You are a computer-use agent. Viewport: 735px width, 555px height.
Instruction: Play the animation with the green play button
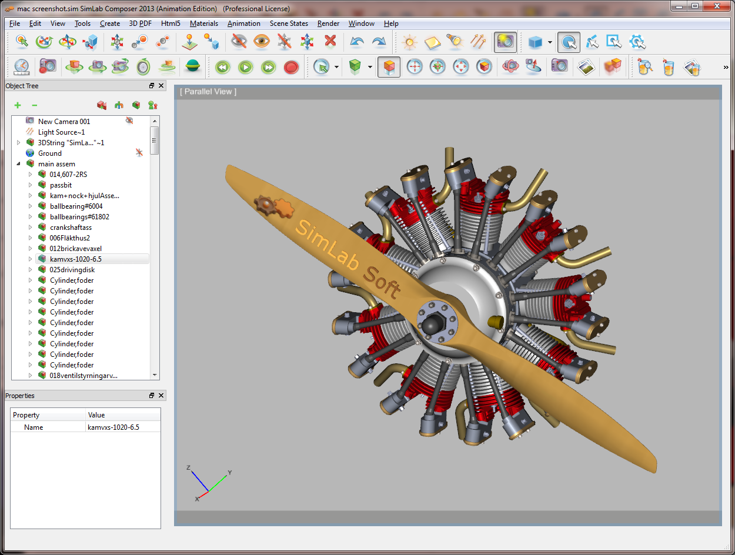coord(245,67)
